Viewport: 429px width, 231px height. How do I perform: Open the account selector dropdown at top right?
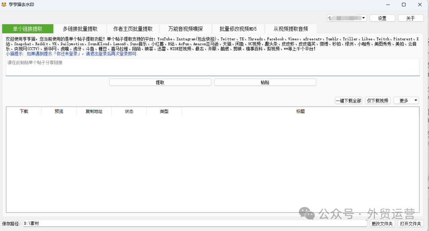point(363,18)
